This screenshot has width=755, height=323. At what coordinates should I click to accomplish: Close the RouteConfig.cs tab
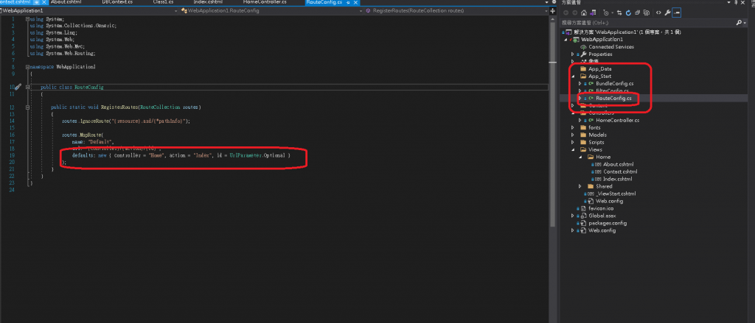356,2
